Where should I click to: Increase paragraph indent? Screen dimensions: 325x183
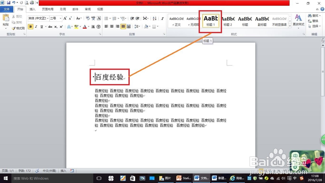pos(137,19)
